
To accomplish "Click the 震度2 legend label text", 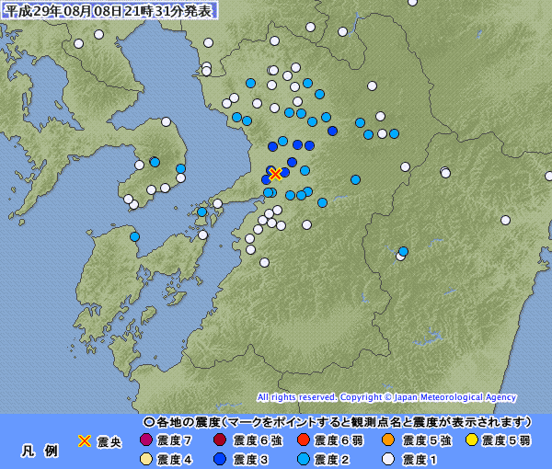I will pos(331,460).
